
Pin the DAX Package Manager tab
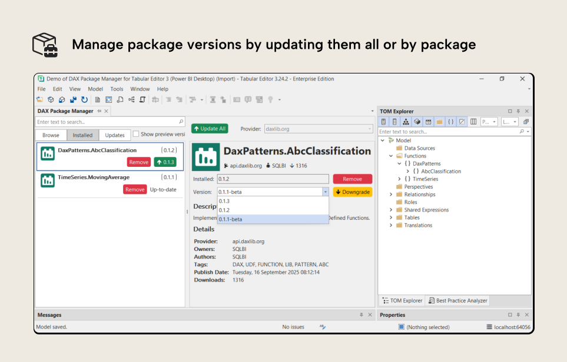click(100, 111)
